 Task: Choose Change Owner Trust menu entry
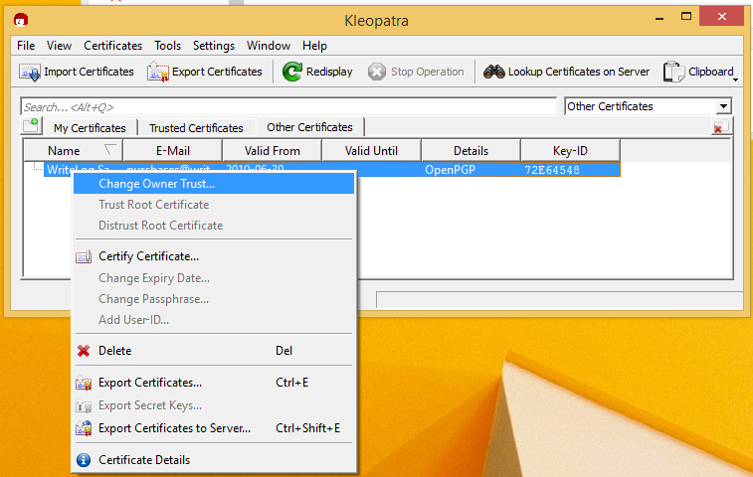(x=214, y=184)
